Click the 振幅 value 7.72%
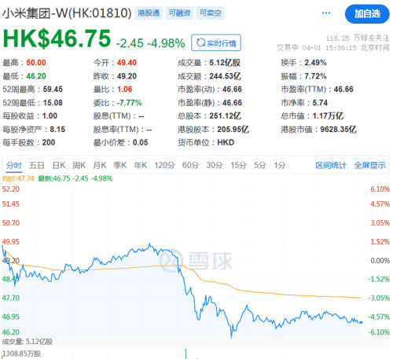 [x=315, y=76]
